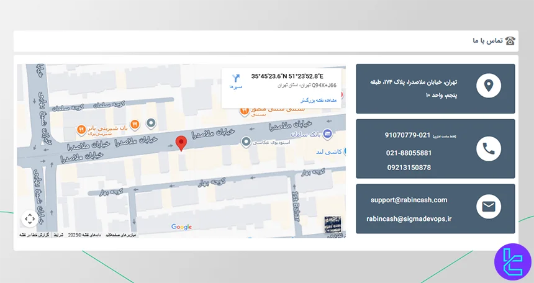Click the Google logo on the map
Viewport: 534px width, 283px height.
[181, 227]
